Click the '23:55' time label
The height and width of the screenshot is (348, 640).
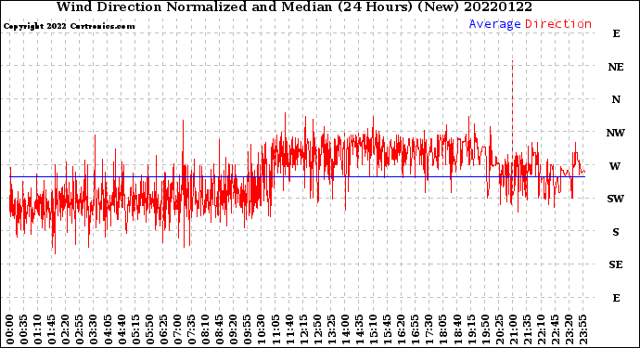coord(582,330)
